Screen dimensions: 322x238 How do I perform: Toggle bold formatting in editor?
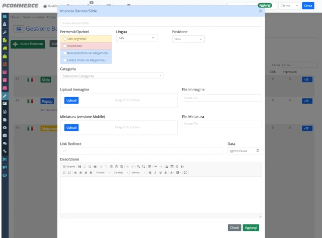pyautogui.click(x=150, y=173)
